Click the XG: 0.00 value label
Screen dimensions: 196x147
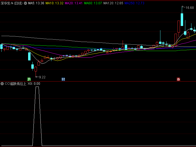click(x=34, y=84)
